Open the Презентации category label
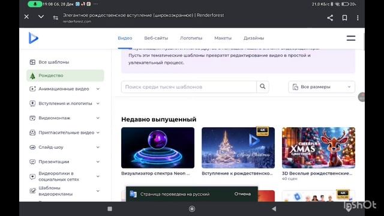Screen dimensions: 384x216 pyautogui.click(x=54, y=161)
